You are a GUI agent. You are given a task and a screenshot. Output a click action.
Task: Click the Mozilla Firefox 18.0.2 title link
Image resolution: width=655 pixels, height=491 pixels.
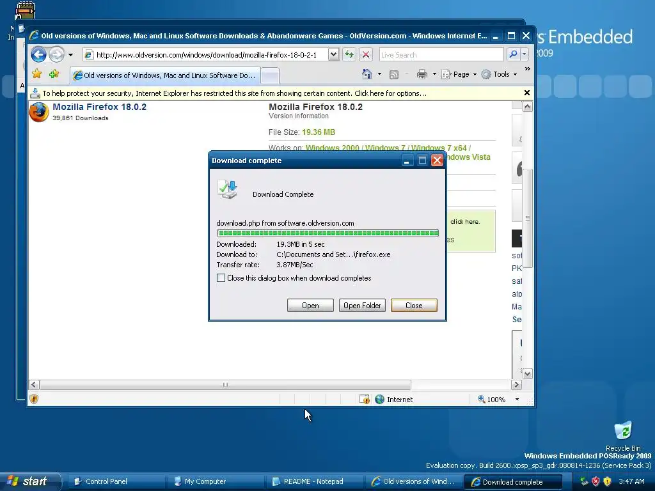point(99,107)
